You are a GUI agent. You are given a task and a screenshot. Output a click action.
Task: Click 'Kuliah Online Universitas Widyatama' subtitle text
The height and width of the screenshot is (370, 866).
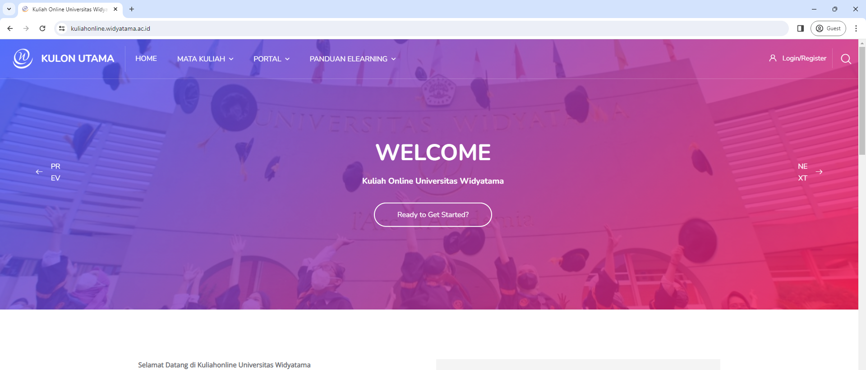click(433, 181)
